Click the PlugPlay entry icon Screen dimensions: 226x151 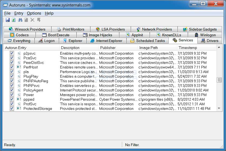19,76
